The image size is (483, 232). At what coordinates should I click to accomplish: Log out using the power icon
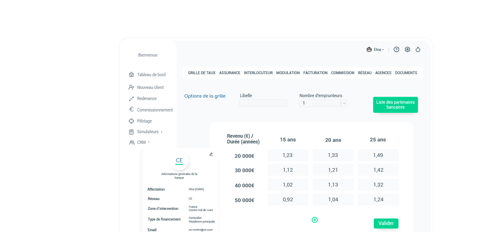coord(418,50)
